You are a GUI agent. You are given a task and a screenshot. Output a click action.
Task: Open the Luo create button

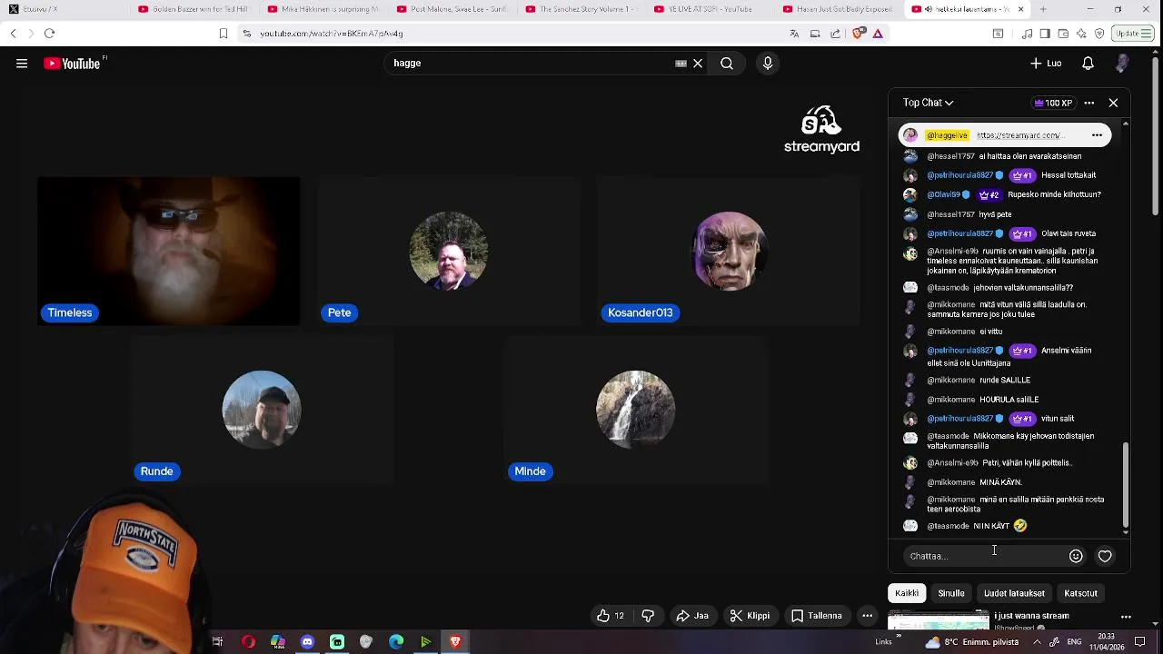coord(1046,64)
